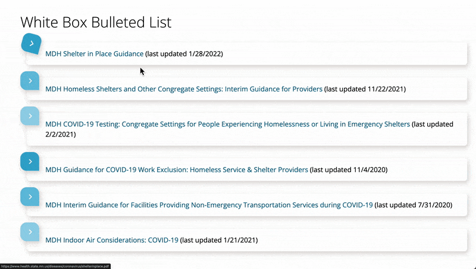Click chevron icon beside Non-Emergency Transportation Services item
The height and width of the screenshot is (269, 476).
[x=30, y=196]
